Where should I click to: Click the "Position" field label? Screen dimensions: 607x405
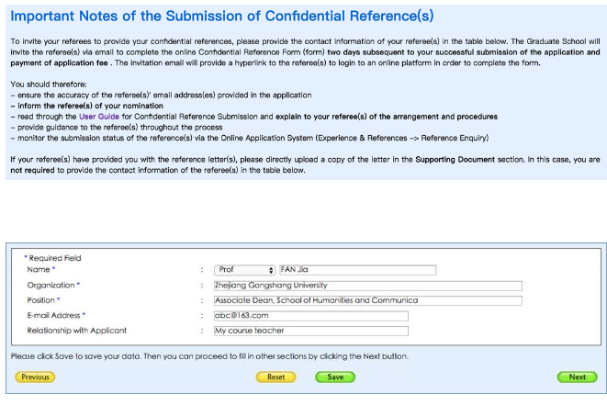43,300
